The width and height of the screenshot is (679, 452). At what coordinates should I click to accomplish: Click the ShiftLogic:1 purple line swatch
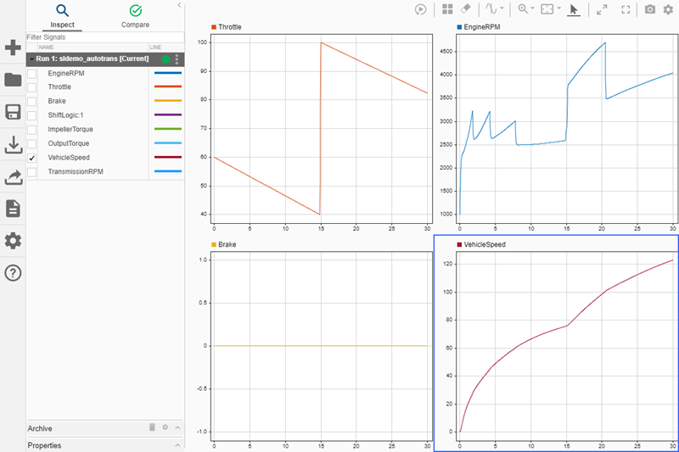168,114
